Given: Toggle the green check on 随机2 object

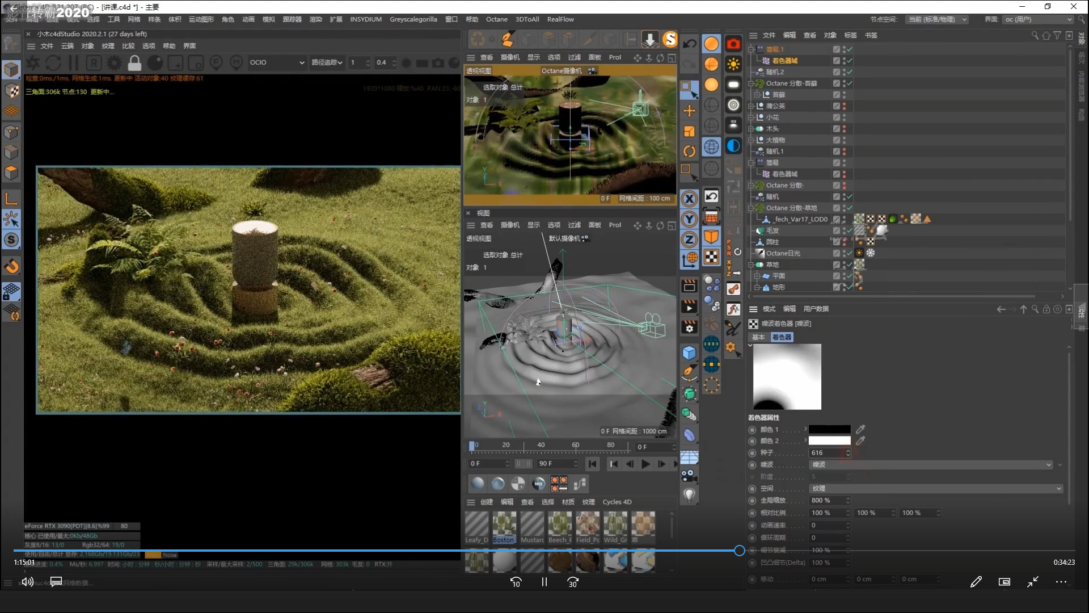Looking at the screenshot, I should 850,72.
